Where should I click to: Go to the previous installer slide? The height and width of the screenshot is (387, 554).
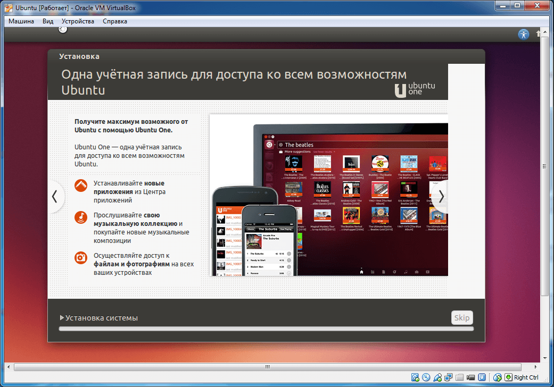click(55, 197)
